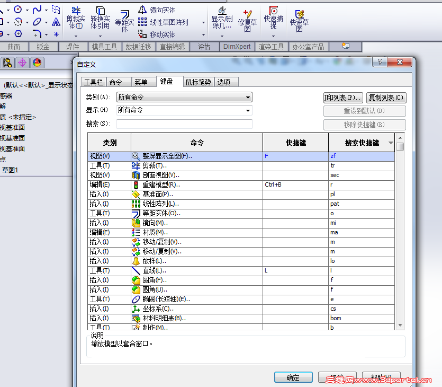
Task: Switch to the 鼠标笔势 tab
Action: pos(196,82)
